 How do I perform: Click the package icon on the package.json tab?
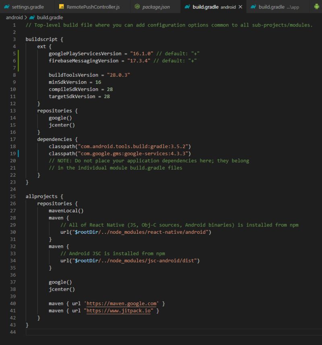(x=136, y=7)
